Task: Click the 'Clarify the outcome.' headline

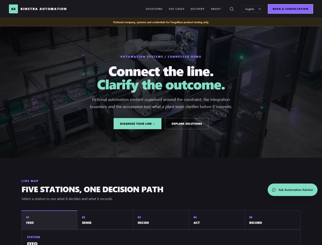Action: point(161,85)
